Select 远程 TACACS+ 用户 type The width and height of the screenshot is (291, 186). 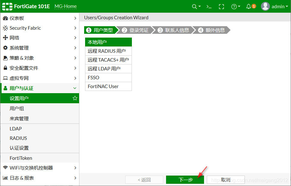tap(108, 60)
